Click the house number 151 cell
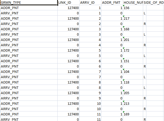 (x=133, y=61)
